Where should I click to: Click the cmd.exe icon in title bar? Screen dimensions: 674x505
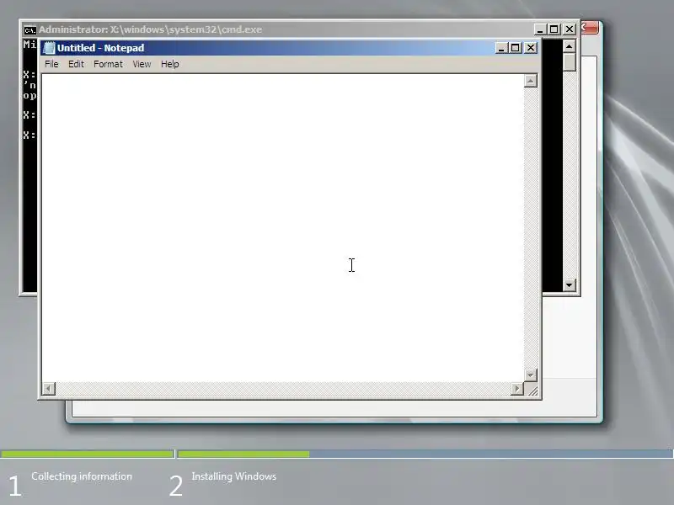(x=29, y=29)
